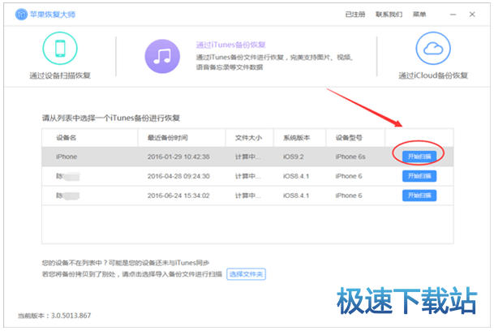Switch to 通过iCloud备份恢复 tab label
Image resolution: width=494 pixels, height=331 pixels.
point(433,75)
